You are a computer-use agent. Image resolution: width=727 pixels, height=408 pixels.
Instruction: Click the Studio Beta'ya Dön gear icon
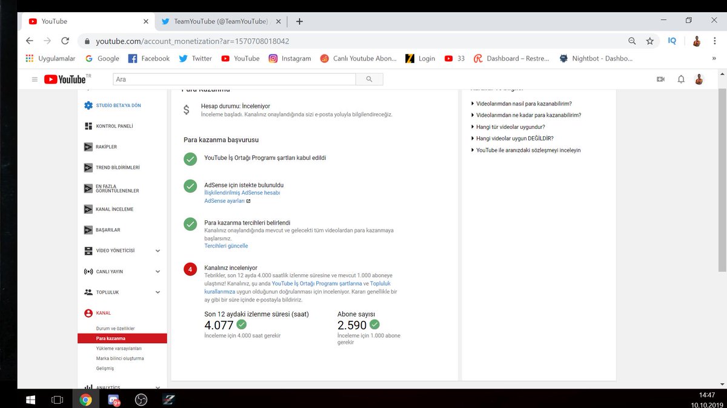pos(89,105)
